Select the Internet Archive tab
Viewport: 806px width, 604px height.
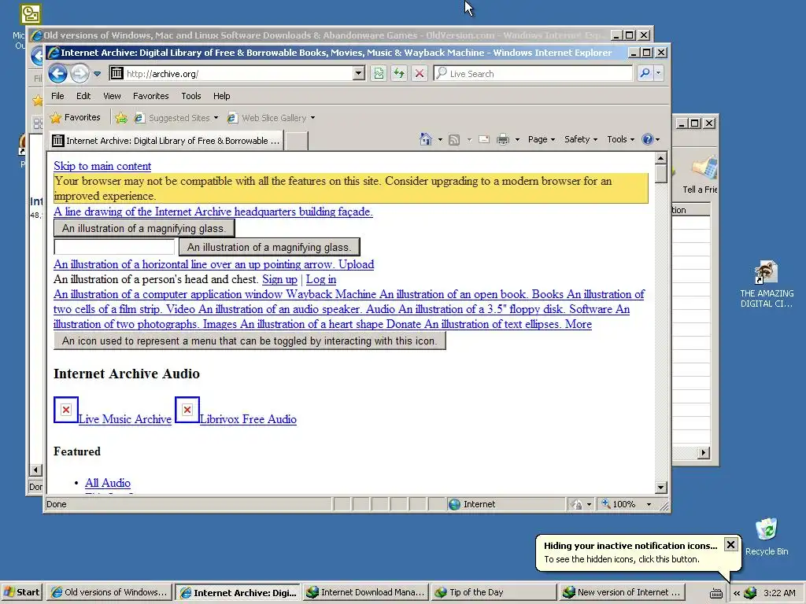point(166,141)
